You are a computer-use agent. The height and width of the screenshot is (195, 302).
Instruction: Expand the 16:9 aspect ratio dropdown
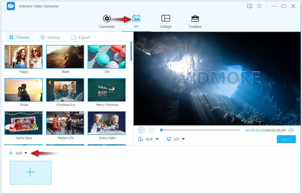pyautogui.click(x=157, y=139)
